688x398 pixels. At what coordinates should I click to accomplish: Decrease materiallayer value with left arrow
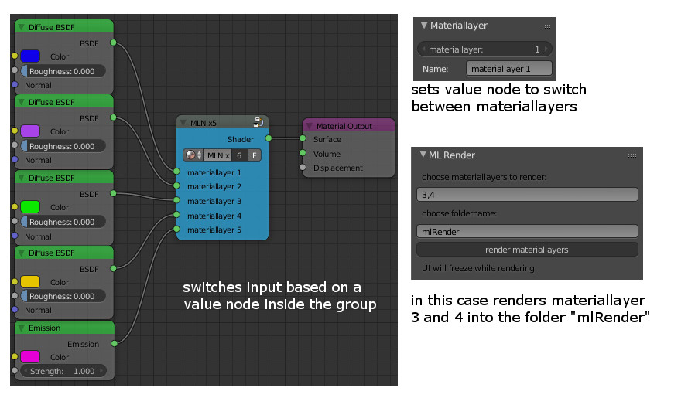(x=423, y=49)
